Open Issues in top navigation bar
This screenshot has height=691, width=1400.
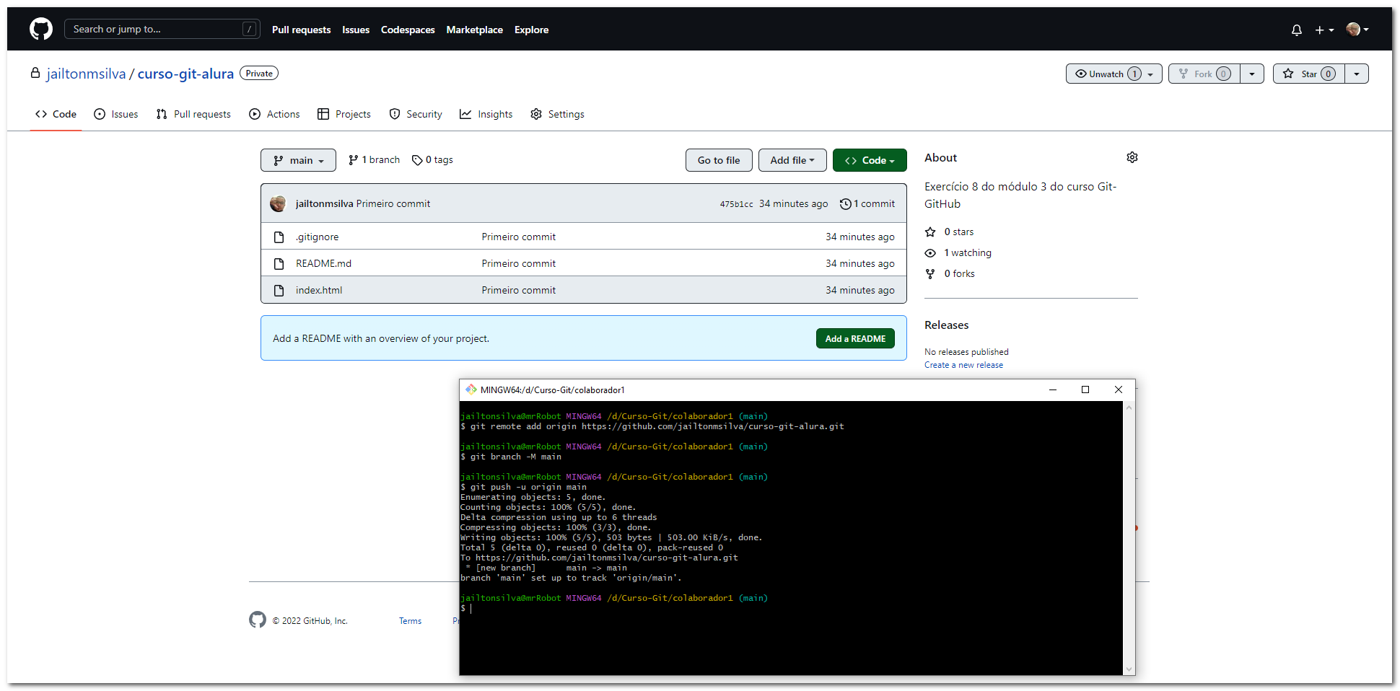[x=356, y=30]
